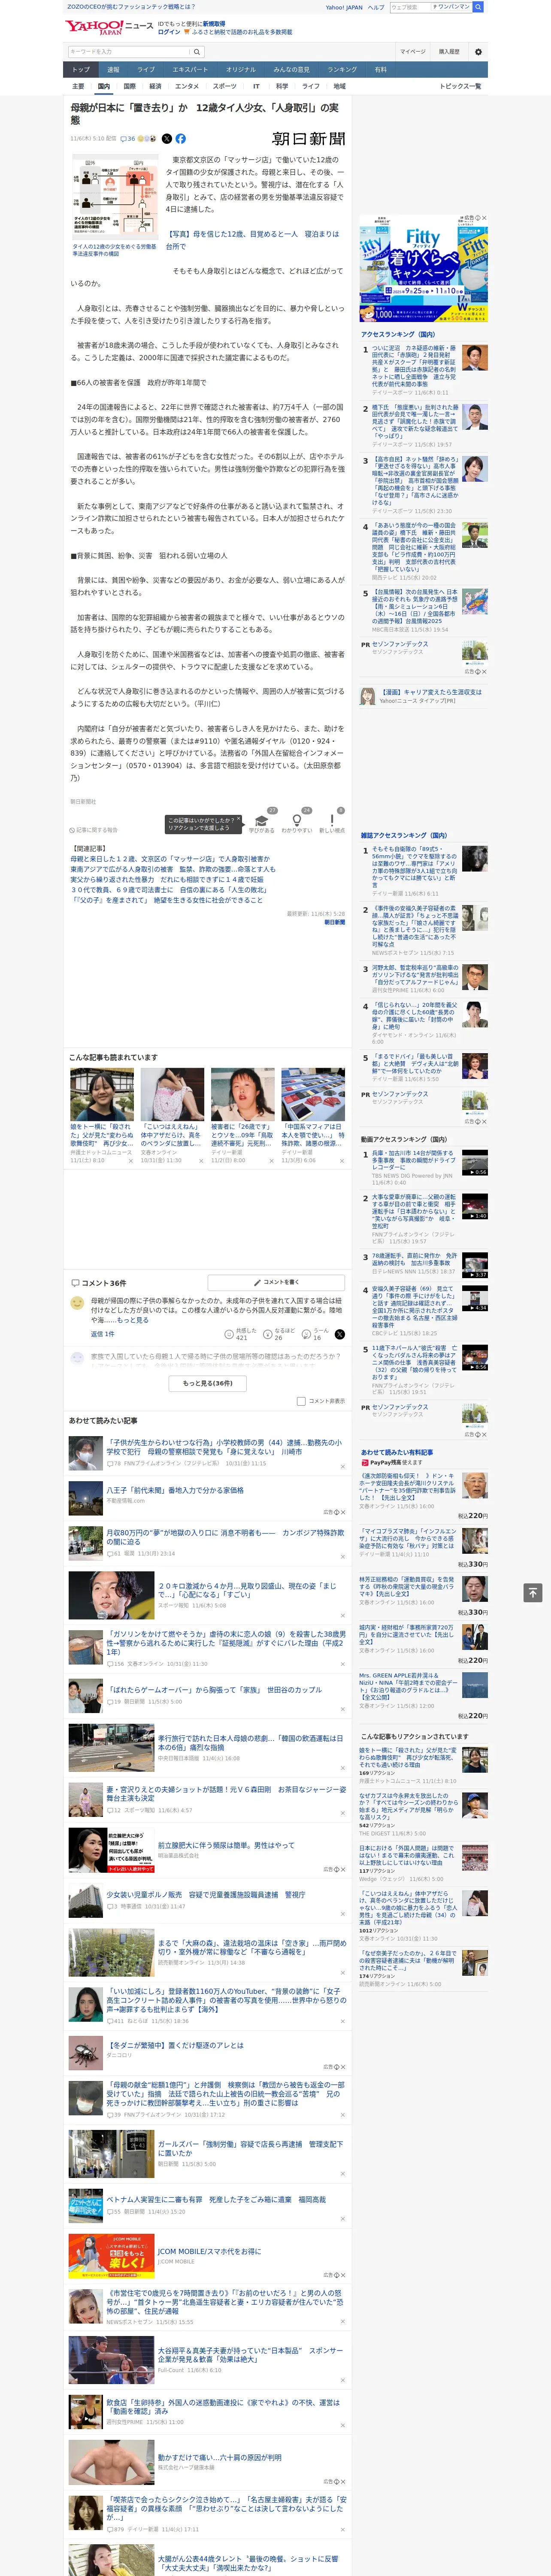Image resolution: width=551 pixels, height=2576 pixels.
Task: Open the エキスパート navigation tab
Action: click(190, 70)
